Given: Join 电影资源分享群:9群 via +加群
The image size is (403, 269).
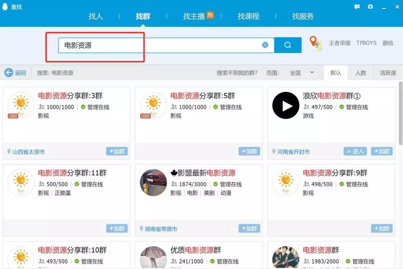Looking at the screenshot, I should pyautogui.click(x=382, y=228).
